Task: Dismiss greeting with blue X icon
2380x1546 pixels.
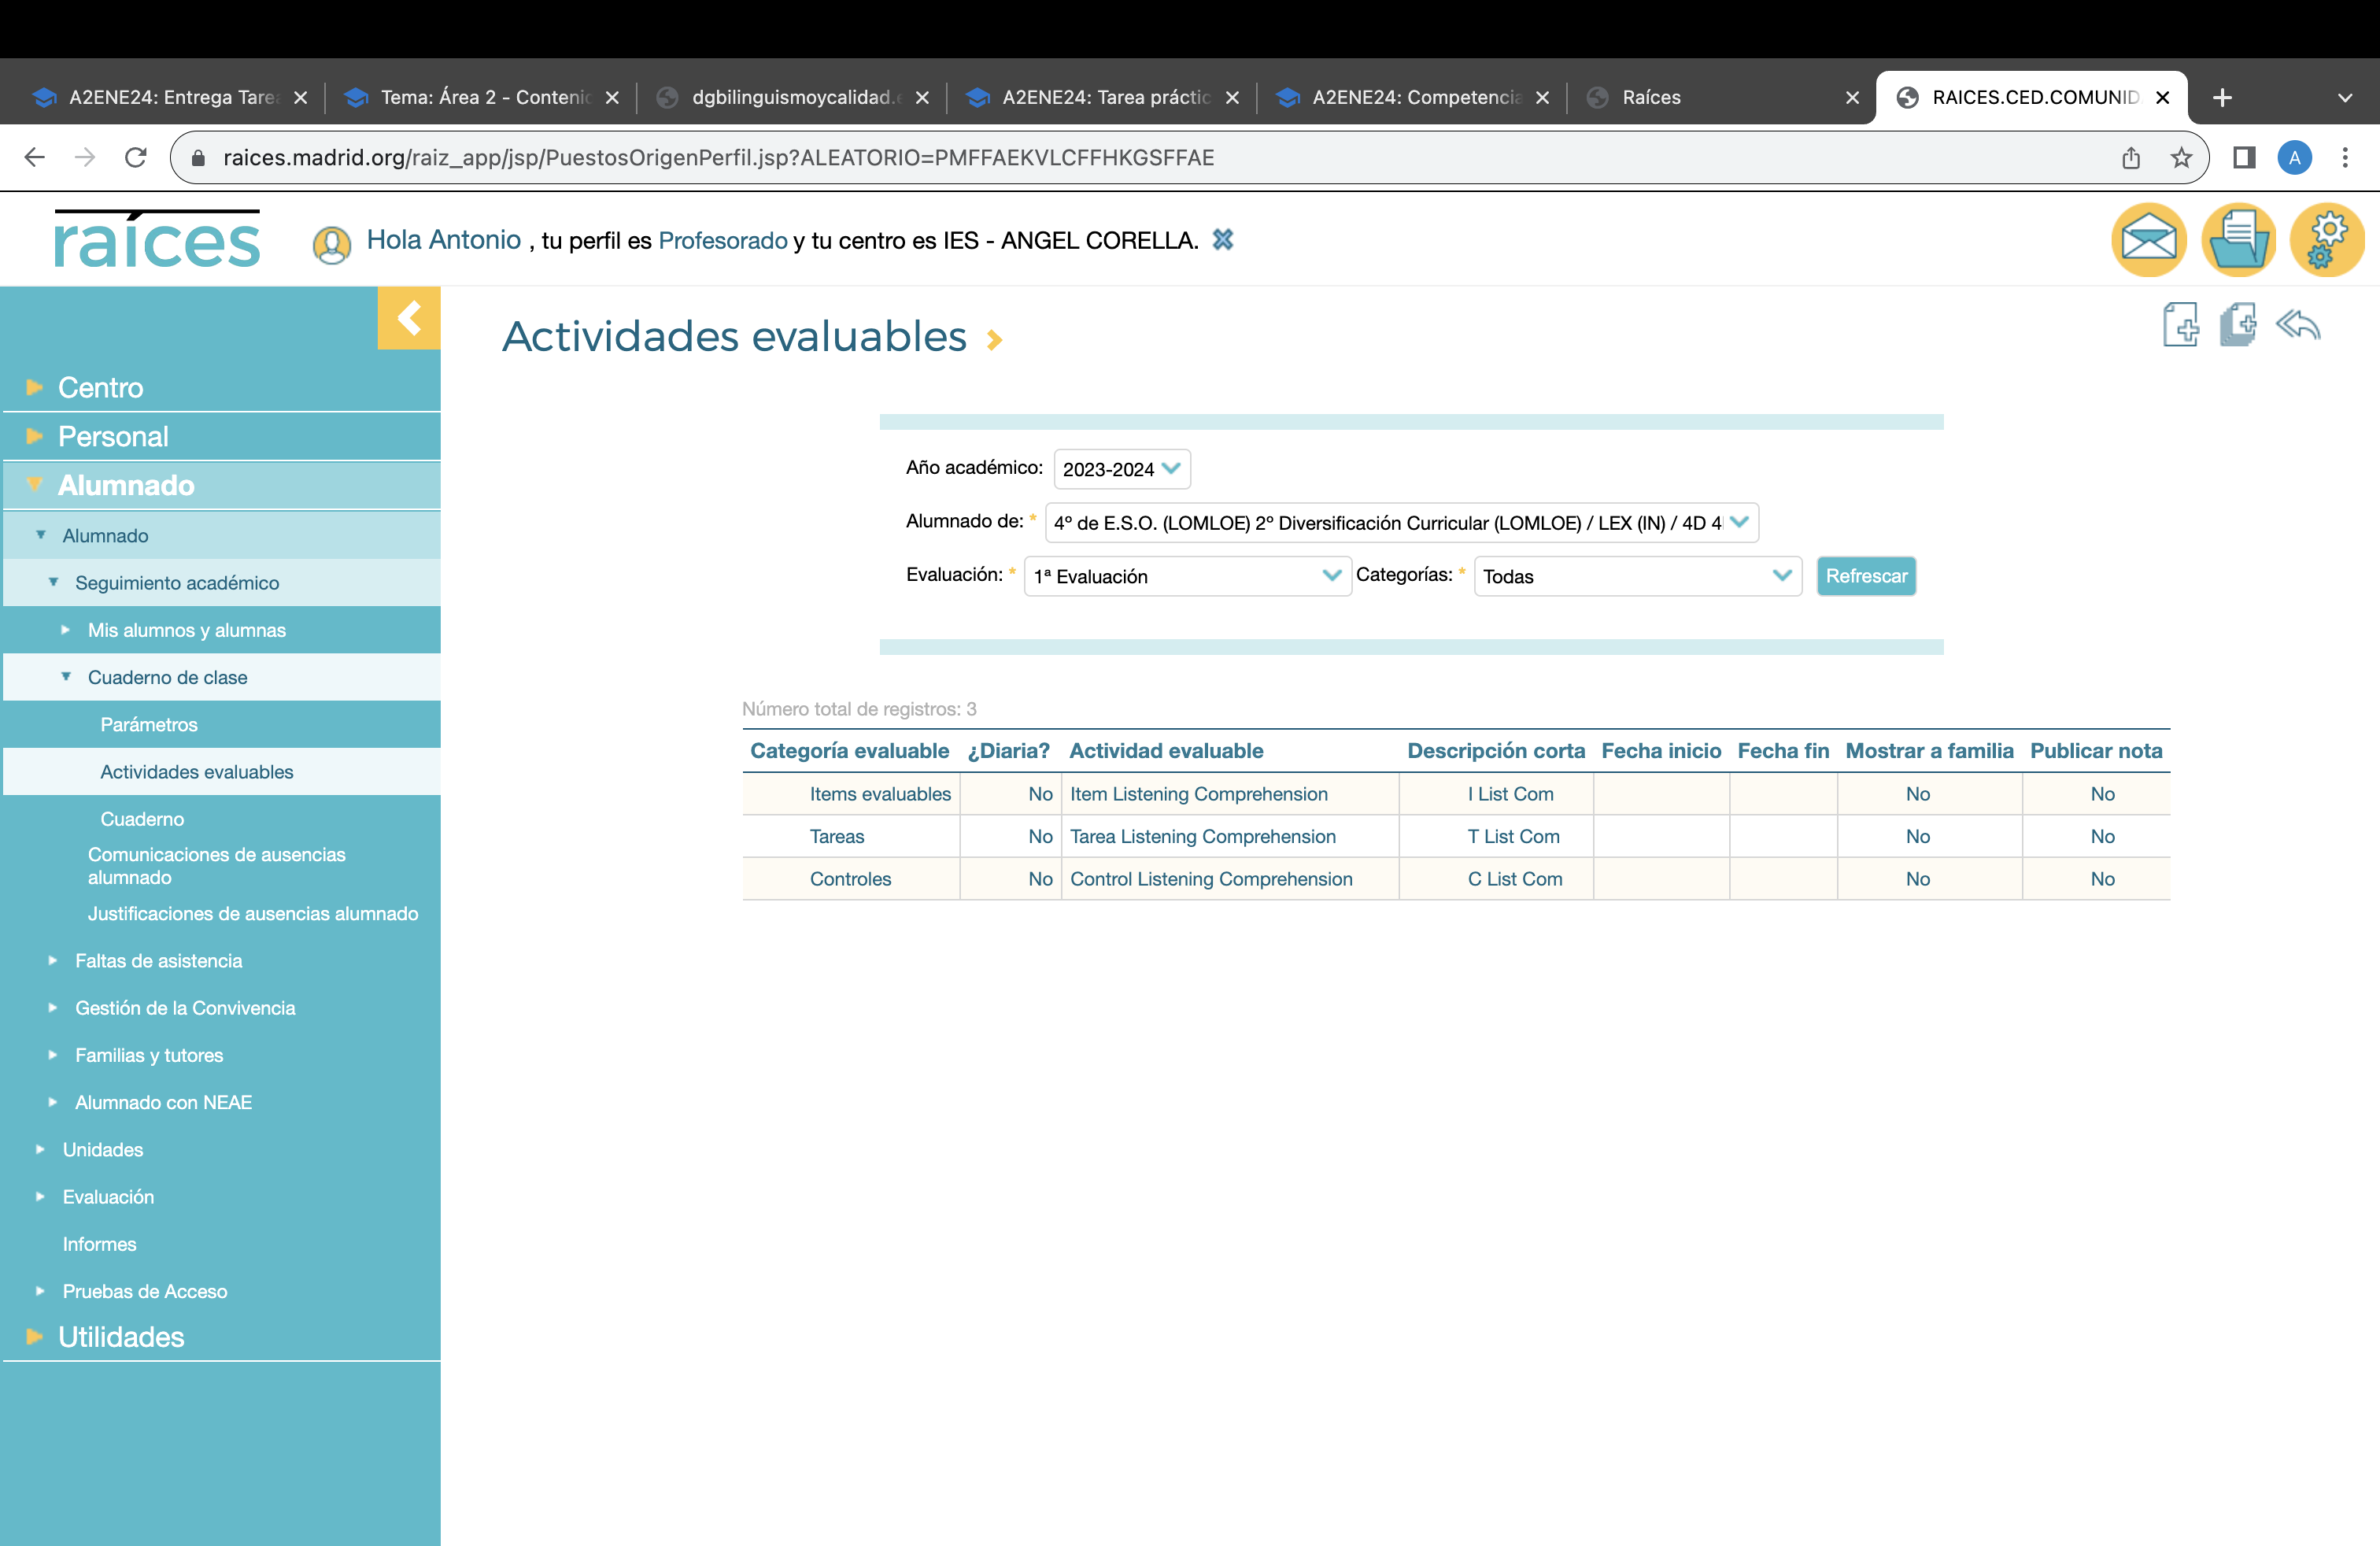Action: pos(1222,240)
